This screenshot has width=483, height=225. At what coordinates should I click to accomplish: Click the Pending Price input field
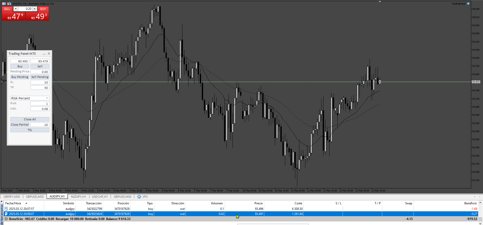pos(40,72)
